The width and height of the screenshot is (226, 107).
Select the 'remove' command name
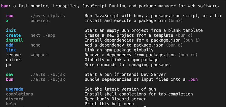(13, 55)
